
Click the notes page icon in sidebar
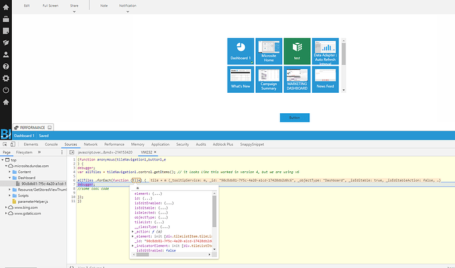click(6, 31)
